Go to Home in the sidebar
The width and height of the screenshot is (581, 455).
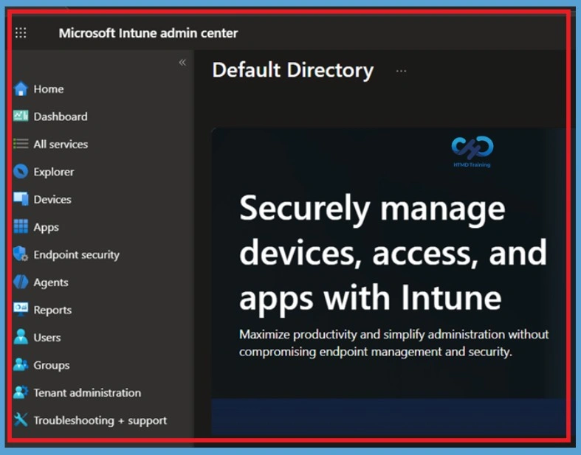pos(49,88)
